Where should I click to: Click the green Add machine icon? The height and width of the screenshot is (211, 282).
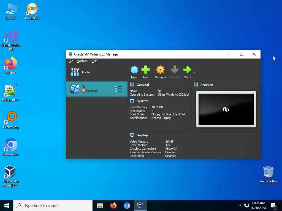[x=145, y=70]
